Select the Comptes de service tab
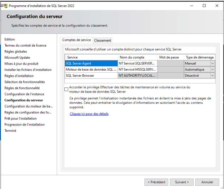Screen dimensions: 224x189 [76, 40]
